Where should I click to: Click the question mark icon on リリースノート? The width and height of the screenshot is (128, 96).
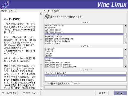point(24,93)
